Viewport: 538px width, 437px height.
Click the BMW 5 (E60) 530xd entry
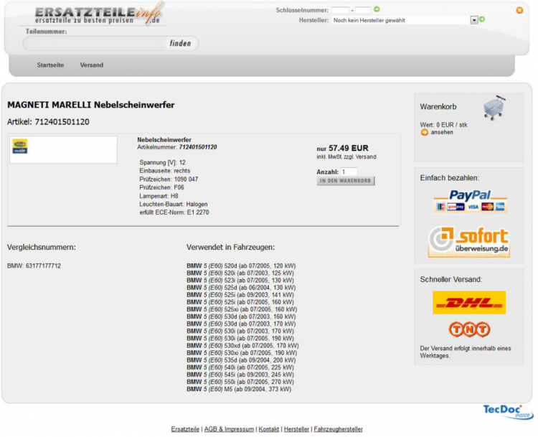242,345
